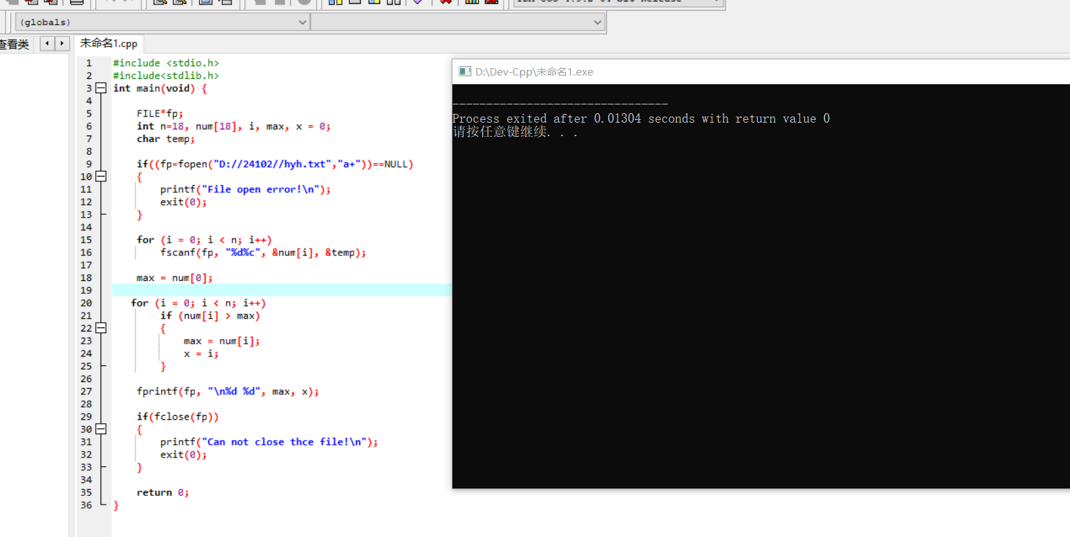Click the 'if(fclose(fp))' line
The height and width of the screenshot is (537, 1070).
pos(177,416)
